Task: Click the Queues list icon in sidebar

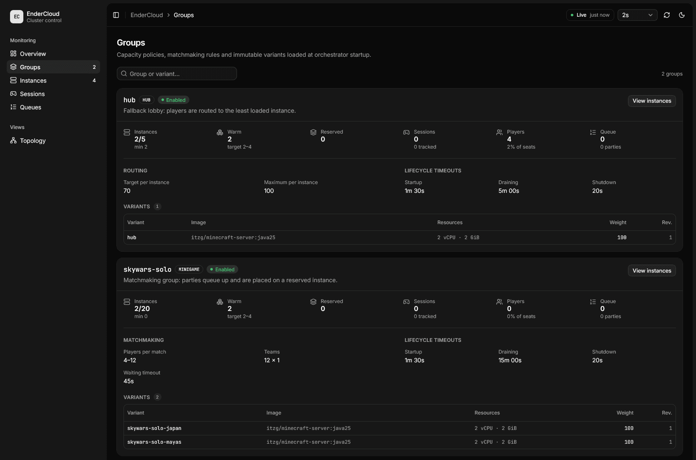Action: [13, 107]
